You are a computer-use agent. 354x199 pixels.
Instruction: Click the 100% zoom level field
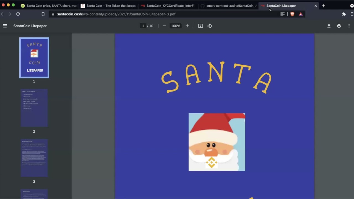click(175, 26)
